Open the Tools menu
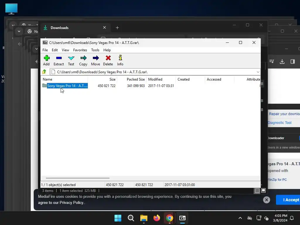 [x=95, y=50]
